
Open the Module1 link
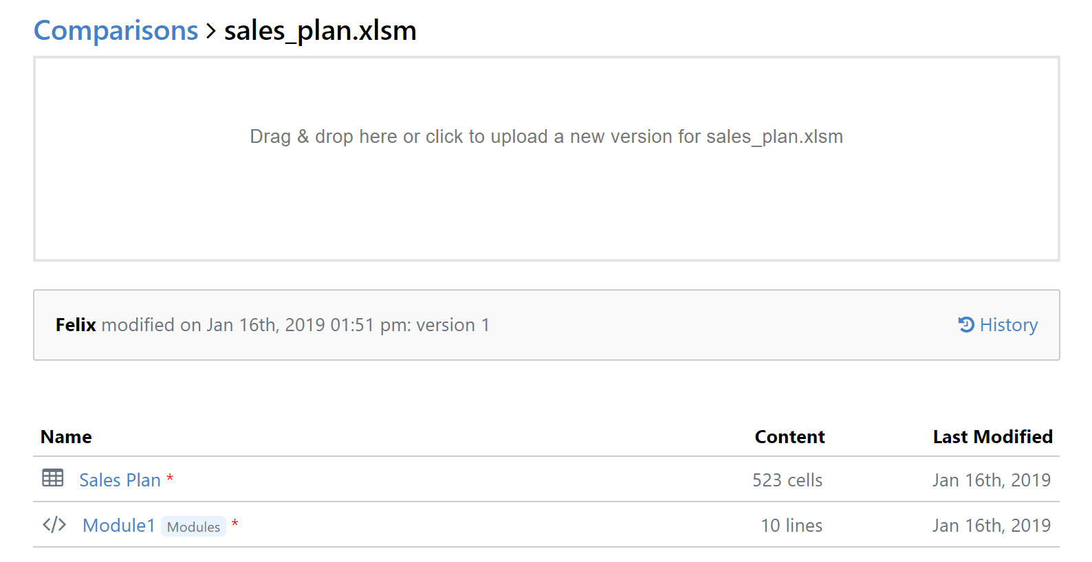tap(118, 526)
